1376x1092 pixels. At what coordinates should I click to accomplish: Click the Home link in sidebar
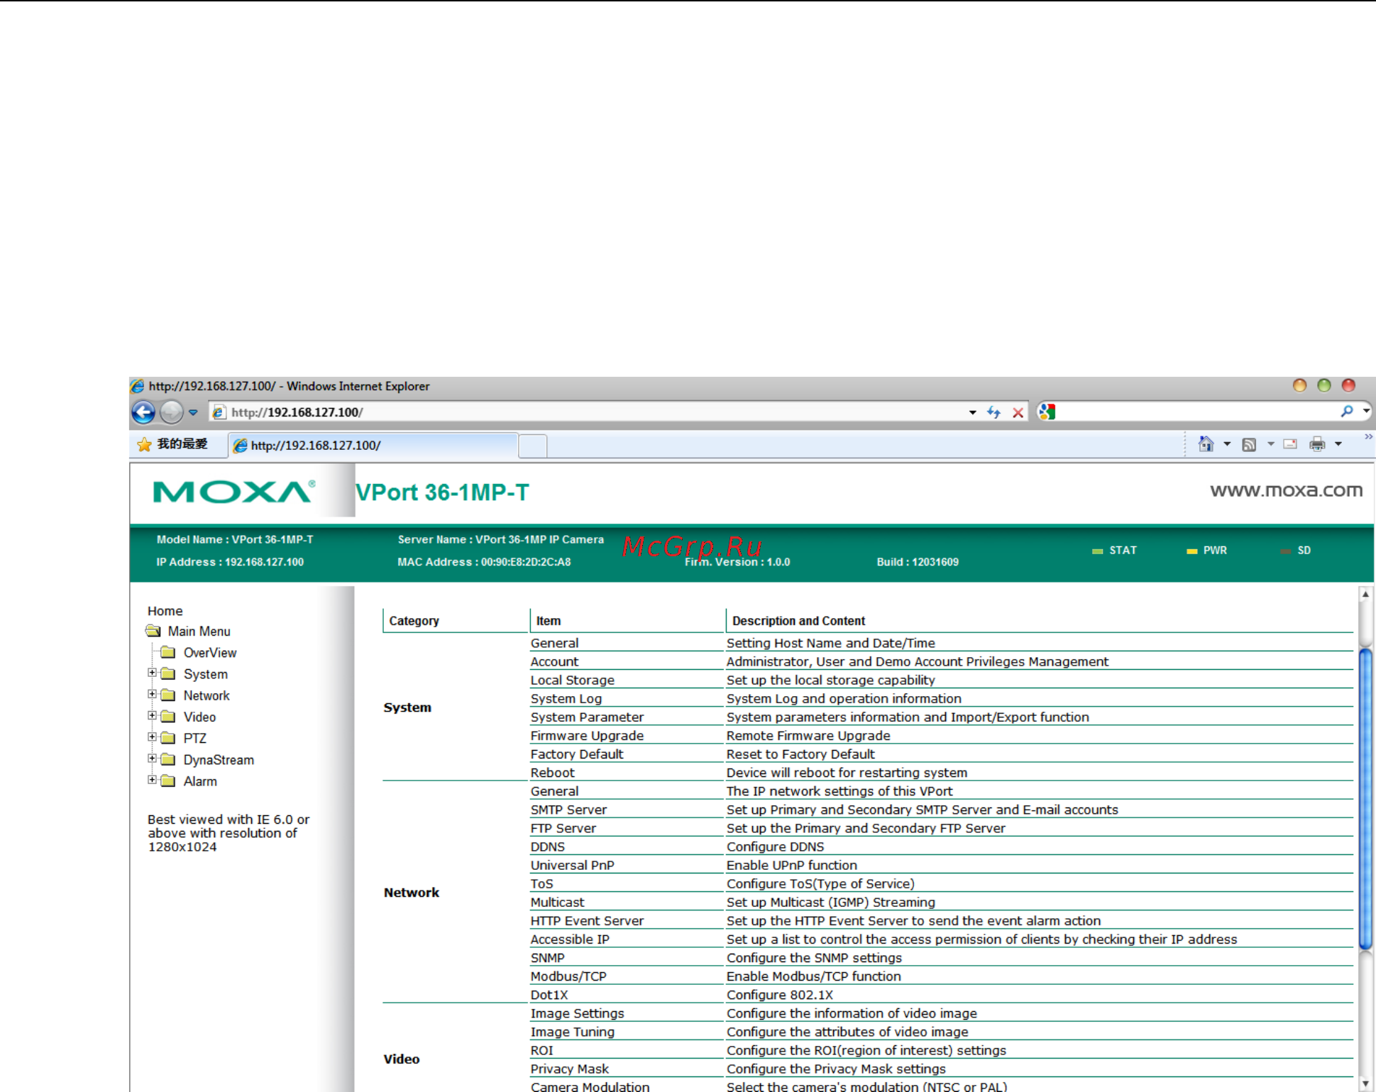coord(165,611)
